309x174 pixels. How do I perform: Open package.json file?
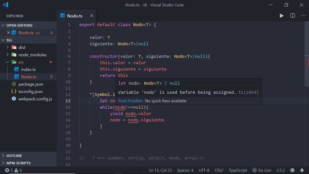pyautogui.click(x=31, y=84)
